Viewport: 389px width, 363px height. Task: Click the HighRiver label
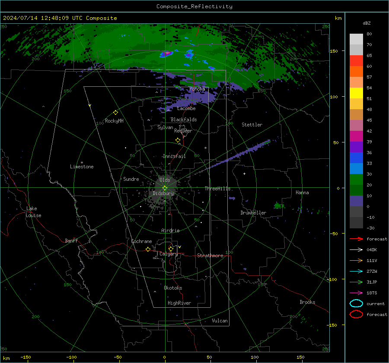[x=179, y=303]
